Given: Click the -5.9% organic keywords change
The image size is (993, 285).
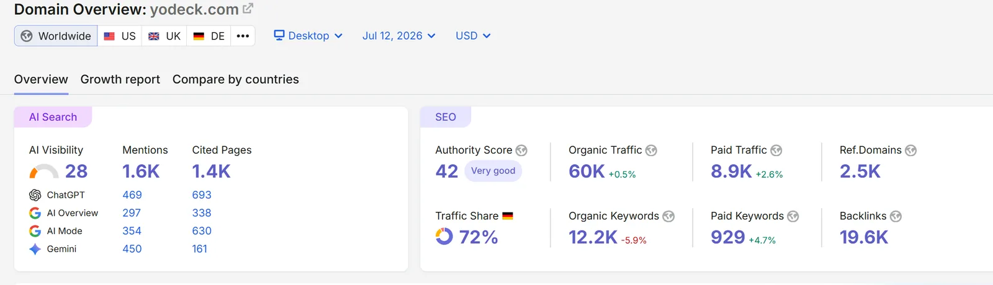Looking at the screenshot, I should (634, 240).
